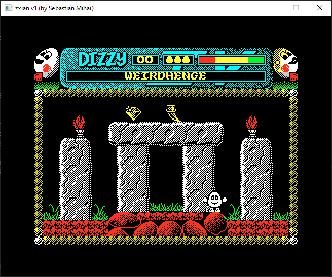
Task: Click the white egg face emblem at top left
Action: pos(47,64)
